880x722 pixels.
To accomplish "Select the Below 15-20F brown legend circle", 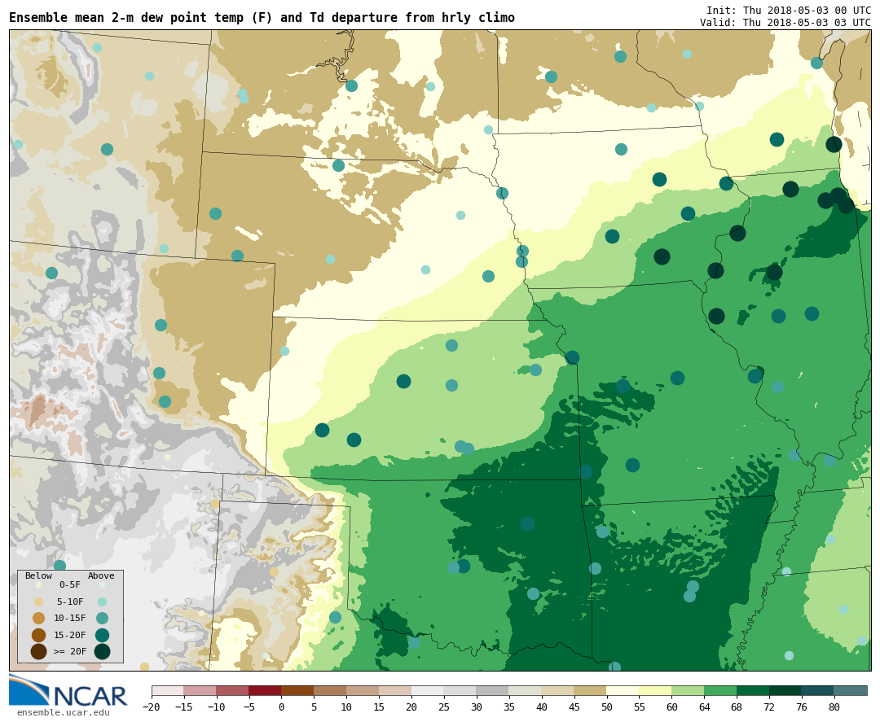I will pyautogui.click(x=39, y=635).
